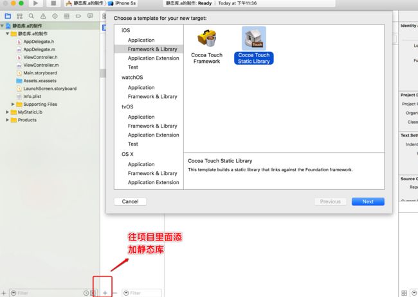Select iOS Framework & Library category
The width and height of the screenshot is (418, 297).
[x=149, y=49]
